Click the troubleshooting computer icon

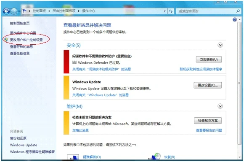(x=73, y=157)
